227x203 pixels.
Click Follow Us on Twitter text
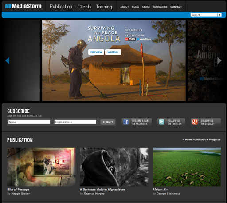(175, 122)
